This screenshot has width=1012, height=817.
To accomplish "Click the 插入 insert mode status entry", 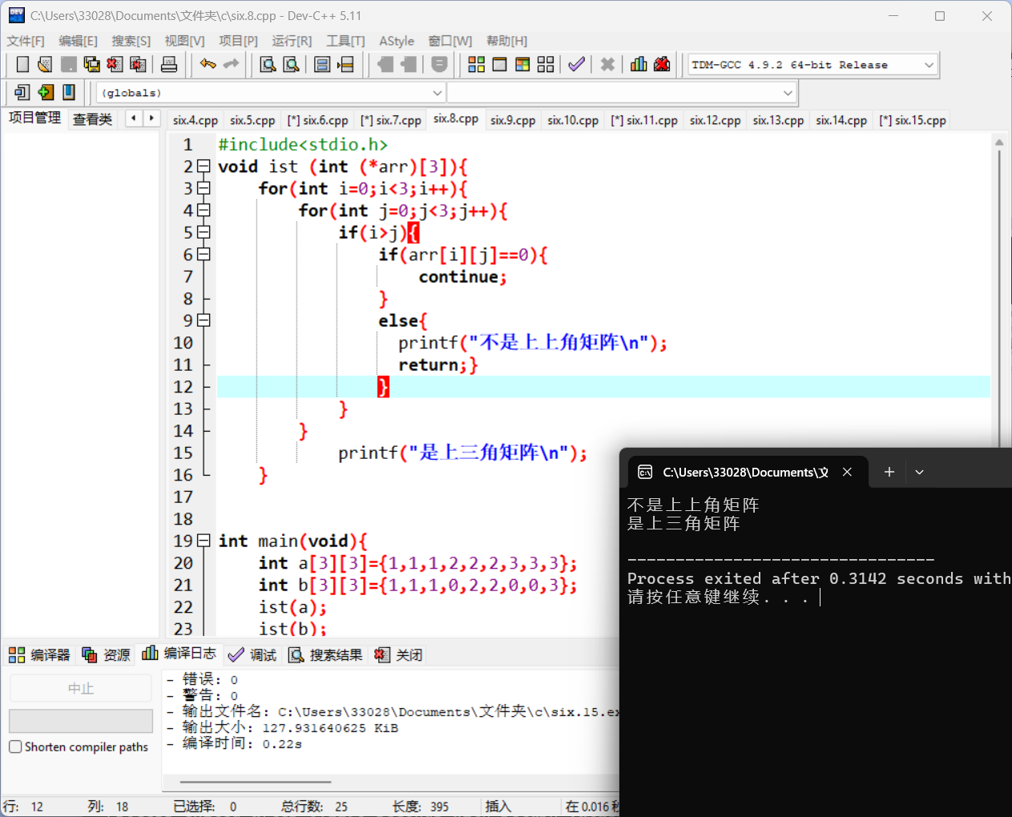I will coord(498,806).
